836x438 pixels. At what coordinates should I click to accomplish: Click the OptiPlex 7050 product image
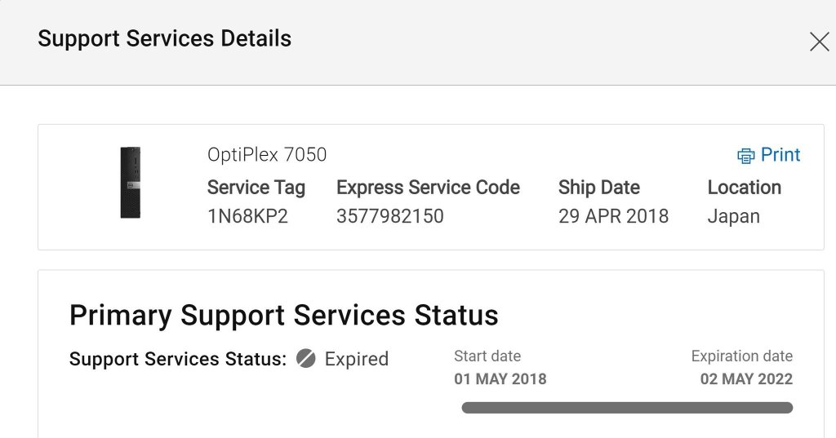(x=130, y=182)
